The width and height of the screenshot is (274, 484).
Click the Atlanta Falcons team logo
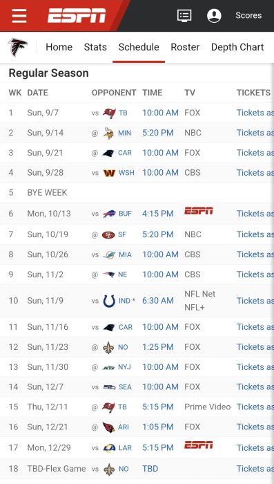point(17,47)
